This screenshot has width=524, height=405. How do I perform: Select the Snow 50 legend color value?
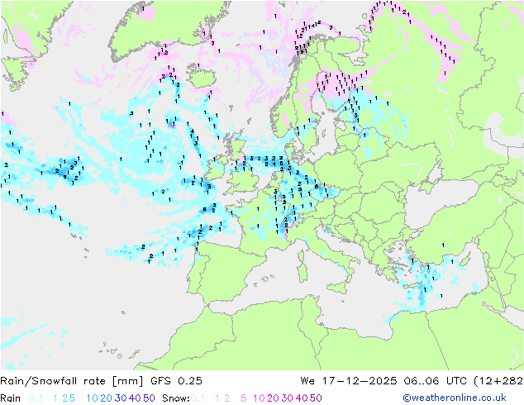click(317, 398)
